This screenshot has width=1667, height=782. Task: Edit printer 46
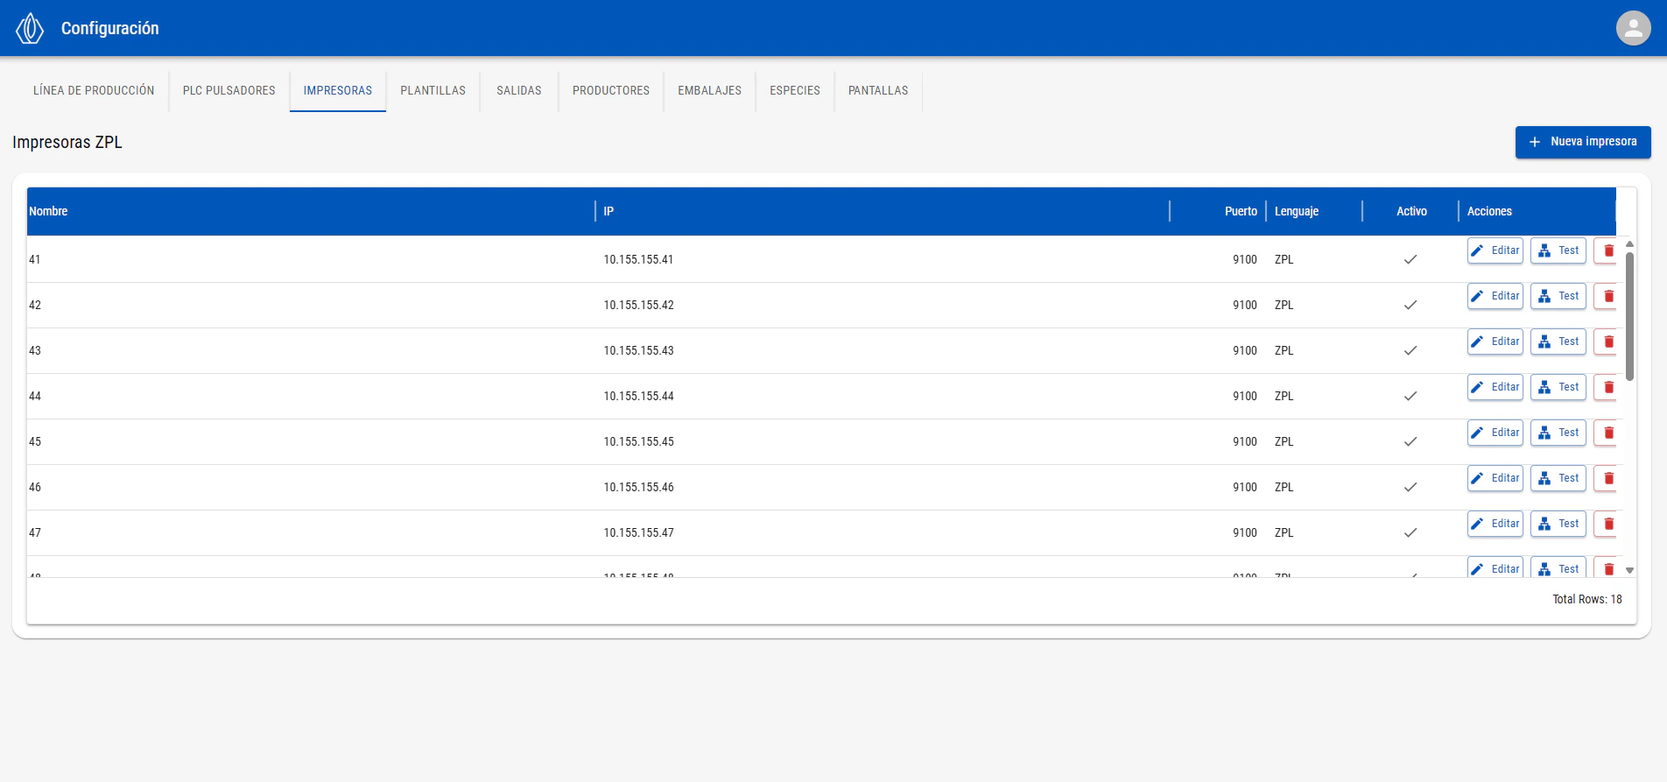point(1495,478)
